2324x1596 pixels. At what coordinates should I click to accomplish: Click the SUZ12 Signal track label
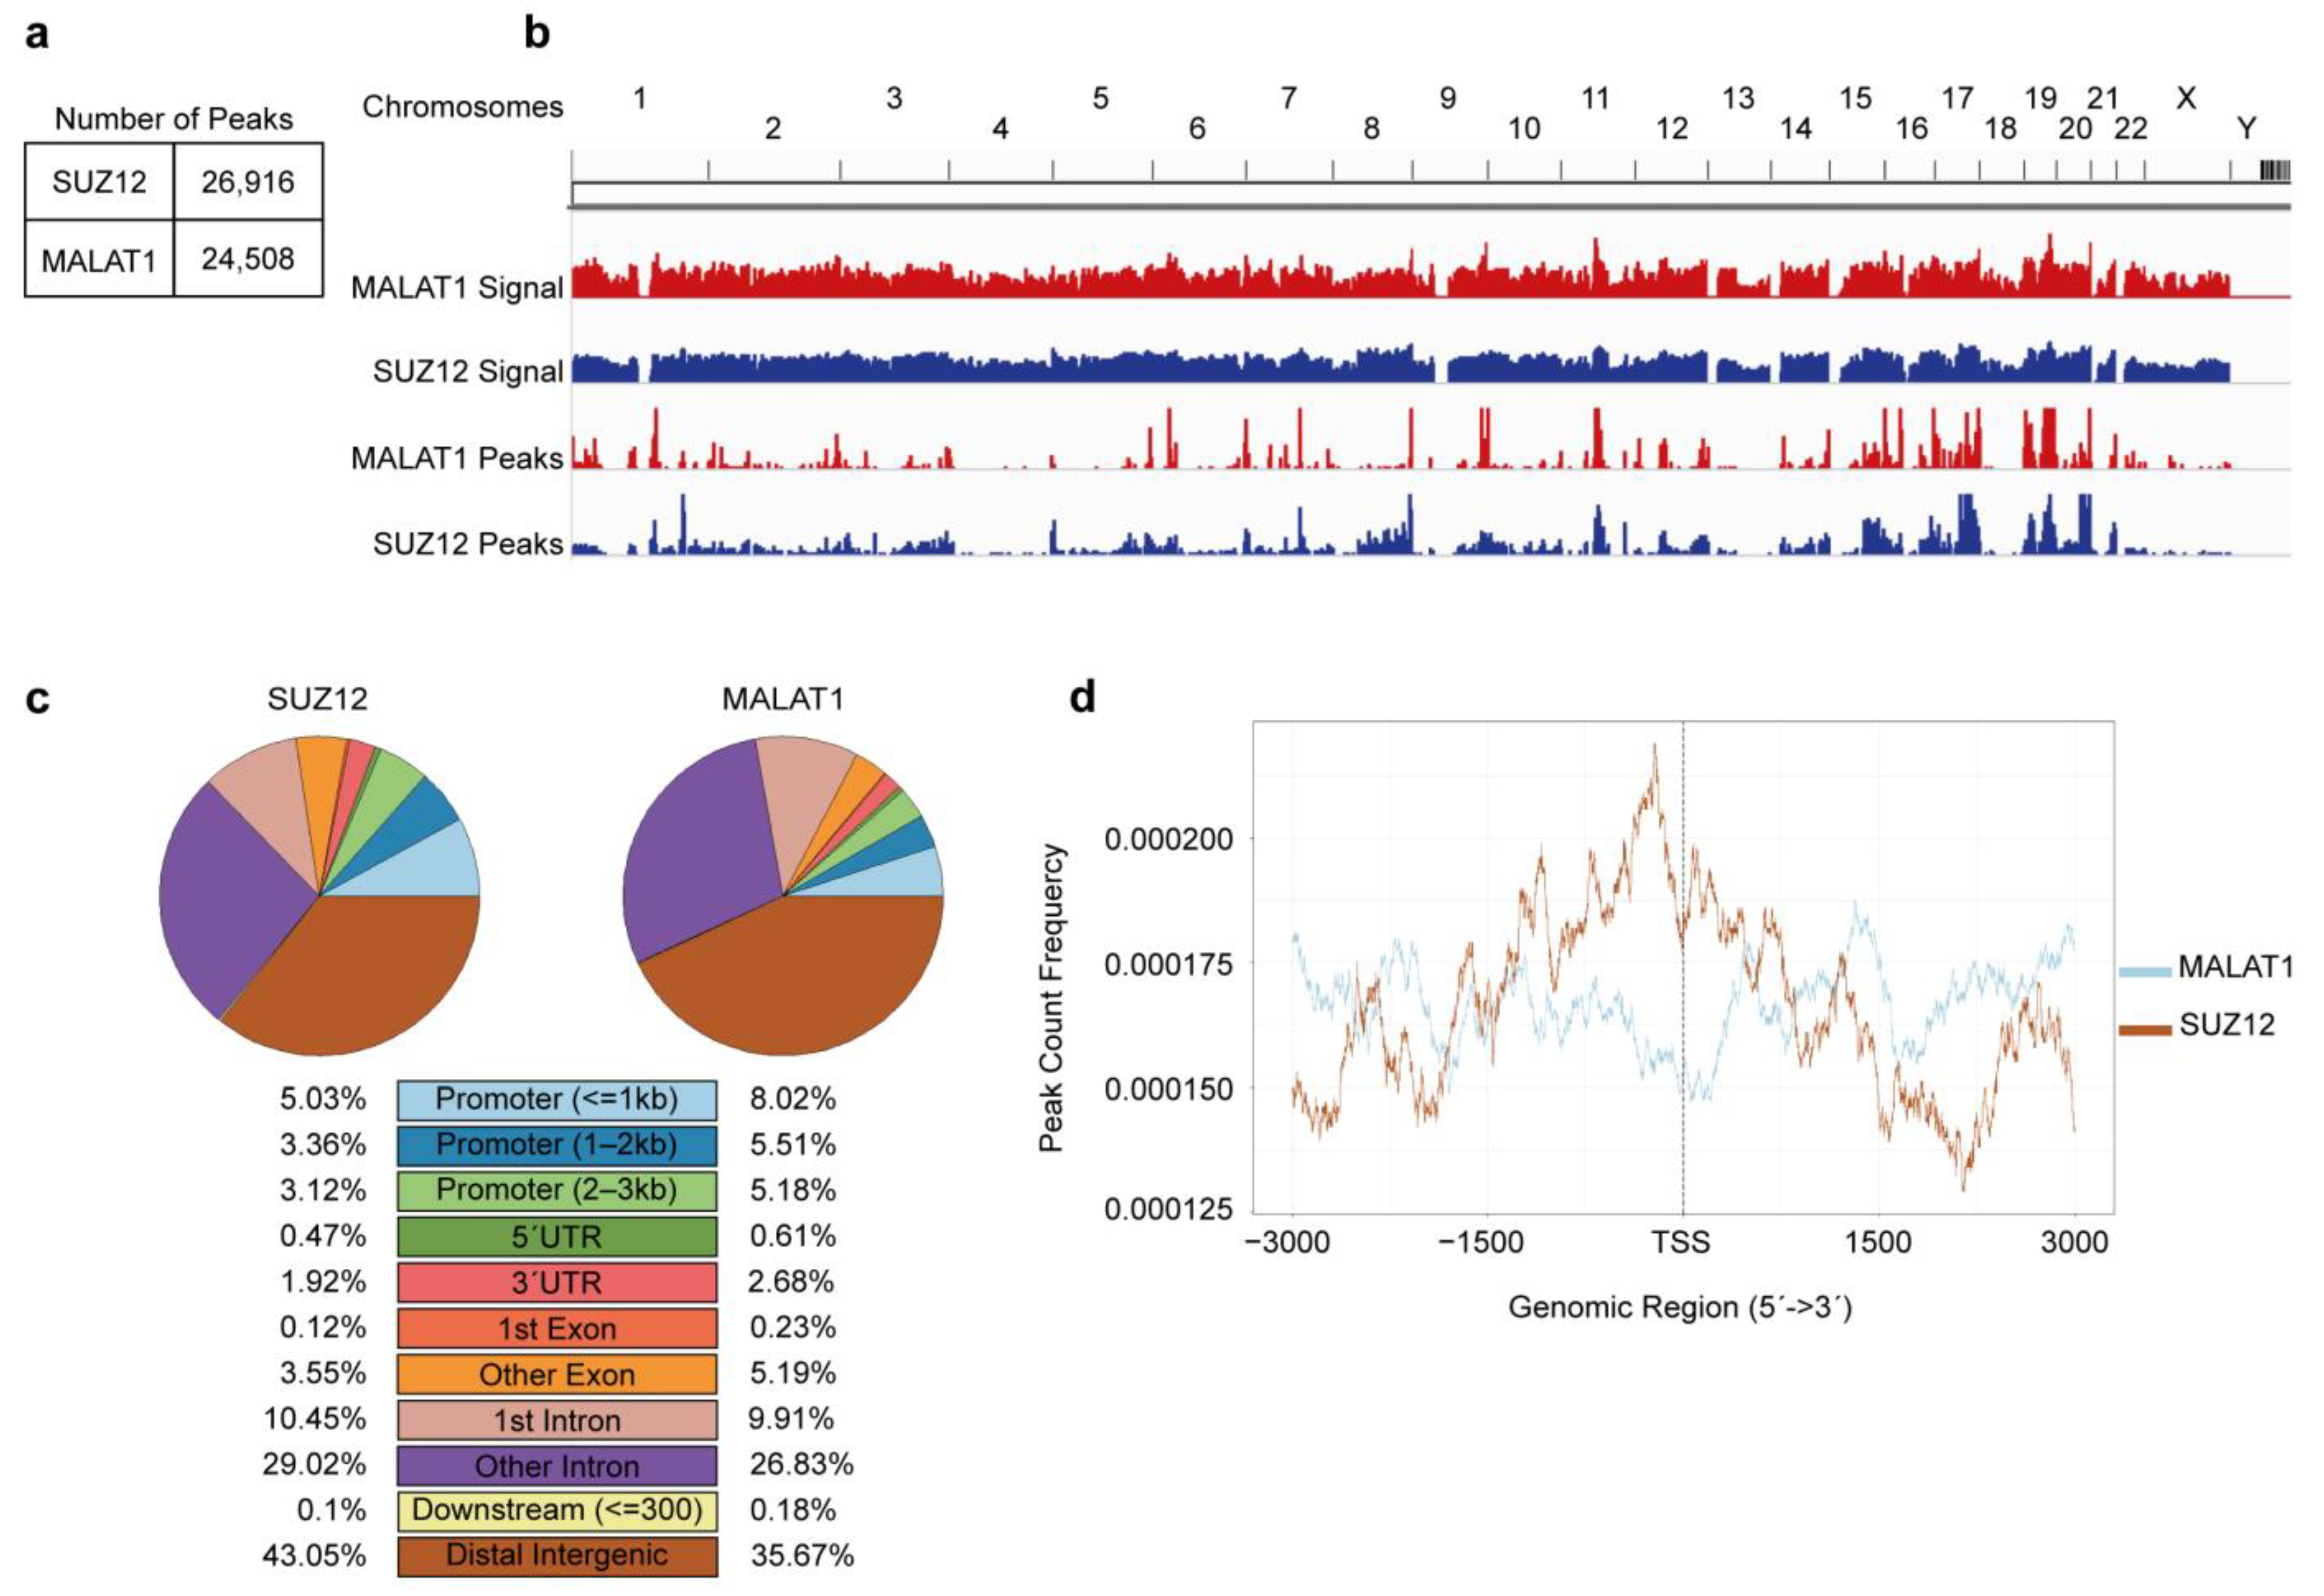[468, 372]
